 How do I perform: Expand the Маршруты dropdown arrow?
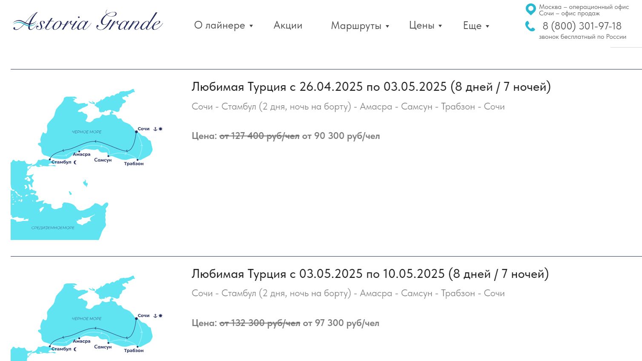(x=387, y=26)
